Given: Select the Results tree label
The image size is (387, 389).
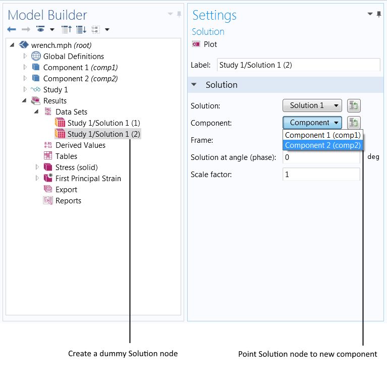Looking at the screenshot, I should pyautogui.click(x=55, y=101).
